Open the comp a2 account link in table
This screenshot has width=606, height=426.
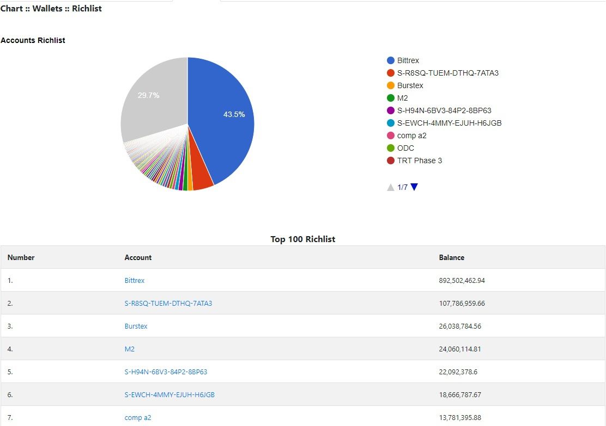(x=137, y=417)
